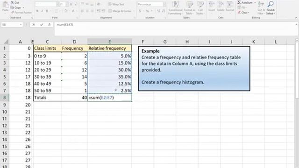
Task: Select column E header
Action: (x=110, y=42)
